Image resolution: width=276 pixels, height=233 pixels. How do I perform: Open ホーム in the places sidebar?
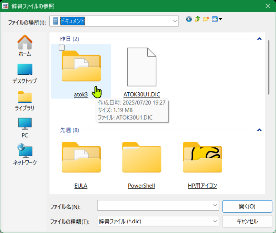click(25, 46)
